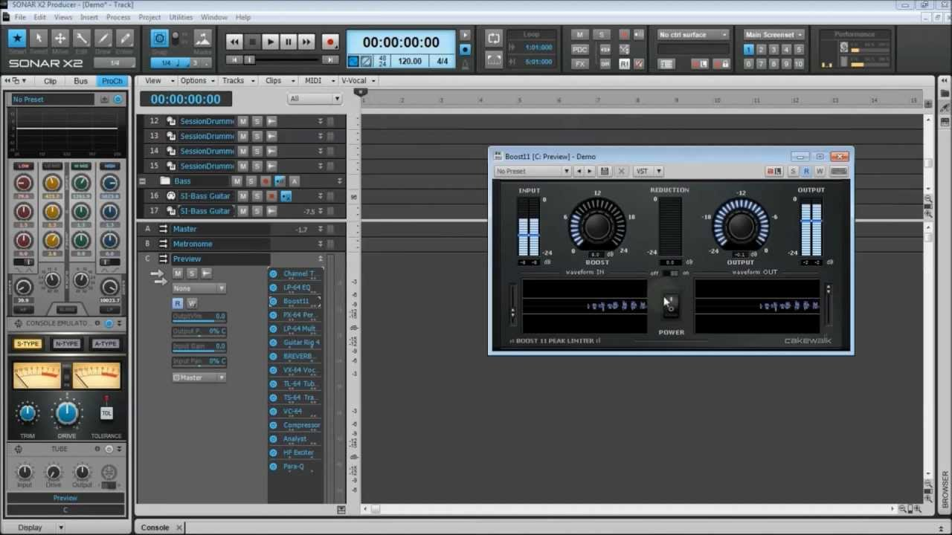Open Boost11 No Preset dropdown
Viewport: 952px width, 535px height.
click(x=533, y=172)
